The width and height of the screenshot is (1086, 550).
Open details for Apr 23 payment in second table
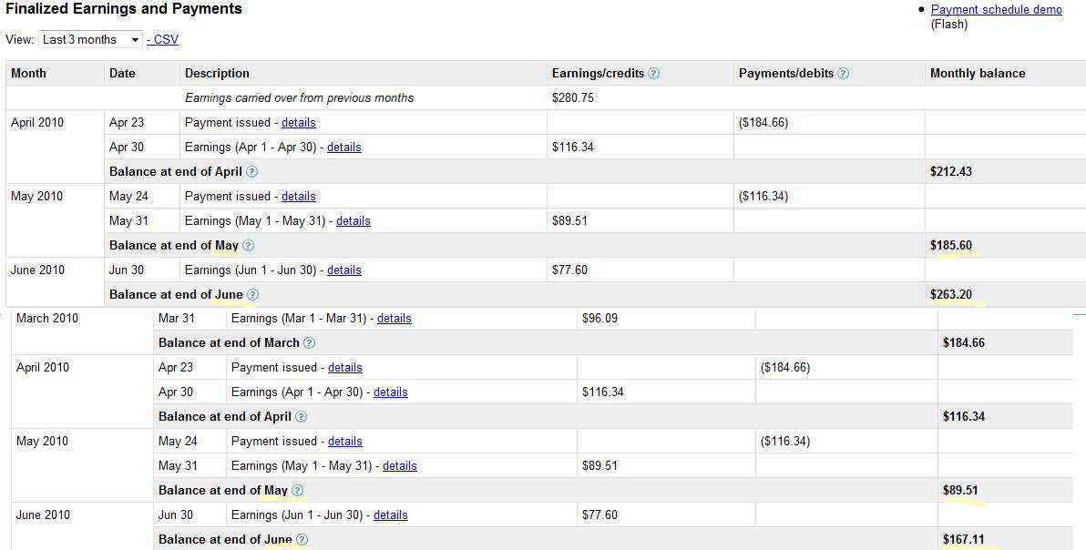point(345,368)
